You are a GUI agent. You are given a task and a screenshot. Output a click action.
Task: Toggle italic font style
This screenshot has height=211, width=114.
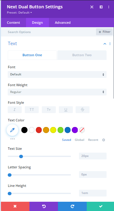[x=15, y=110]
